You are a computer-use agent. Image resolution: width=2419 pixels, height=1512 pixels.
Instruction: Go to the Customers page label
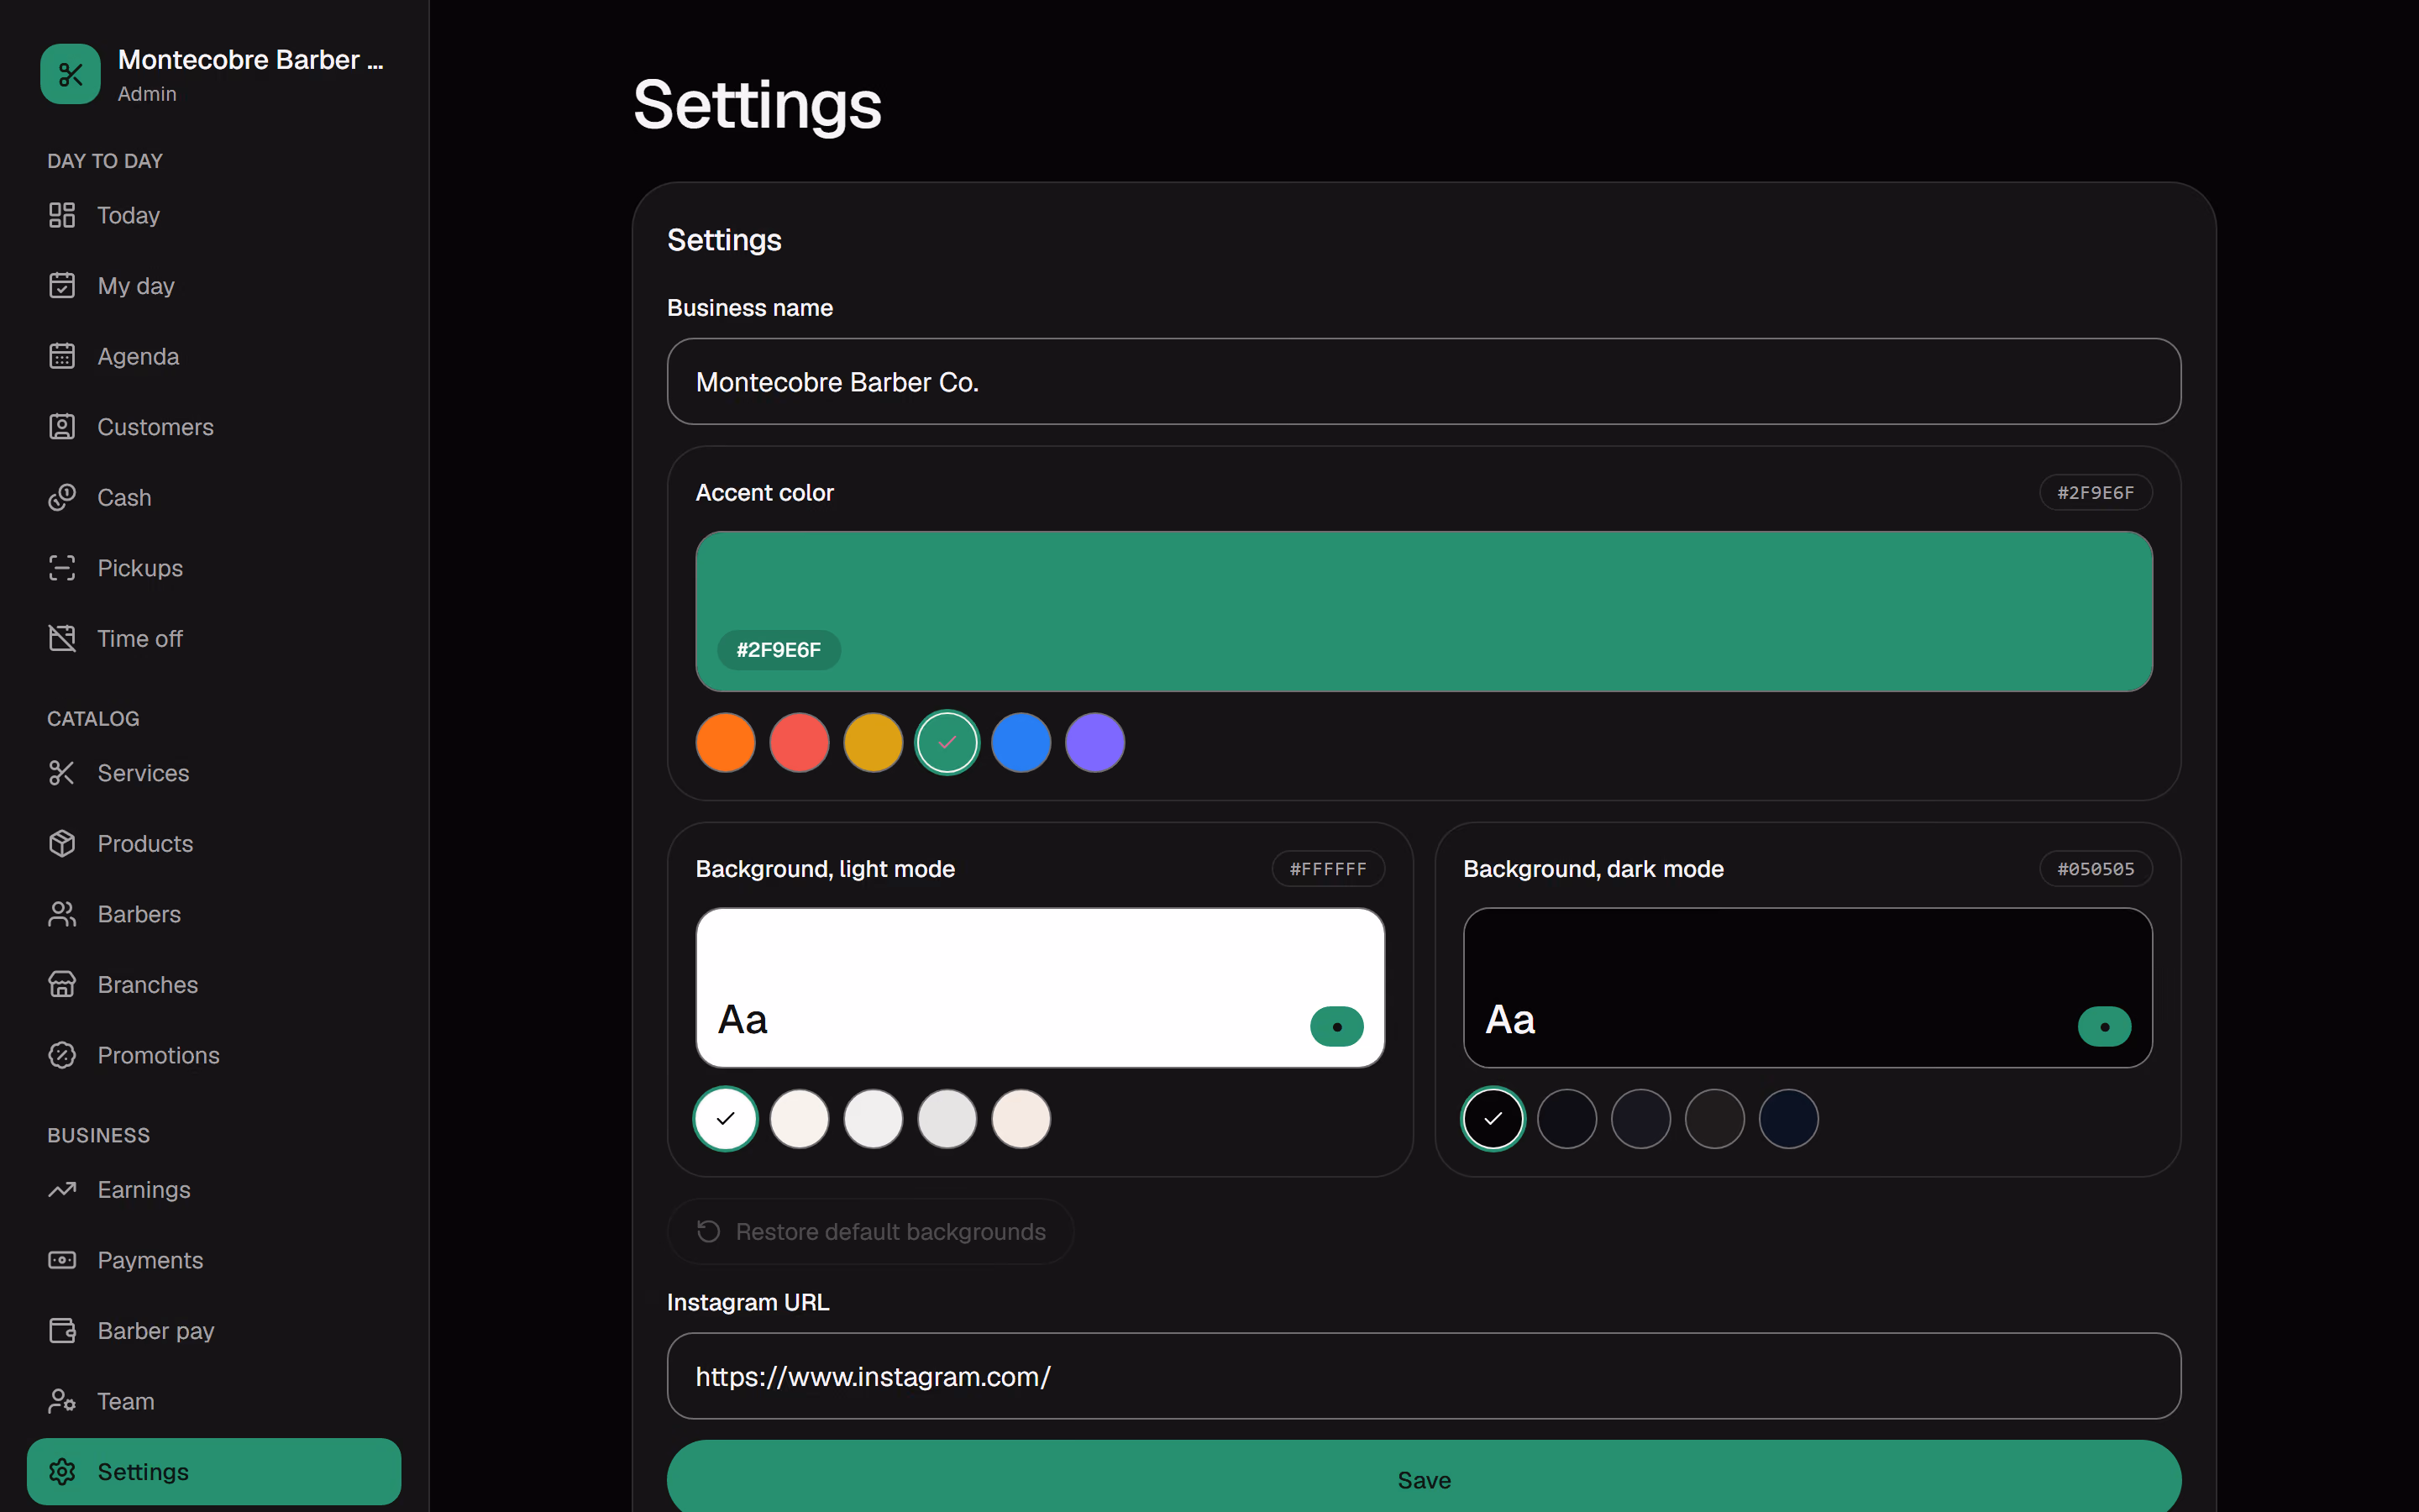click(x=156, y=427)
